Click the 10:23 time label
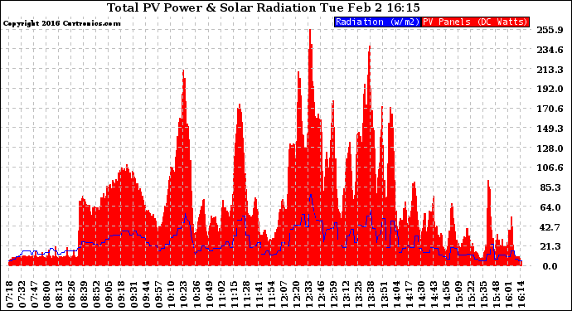 click(x=184, y=294)
